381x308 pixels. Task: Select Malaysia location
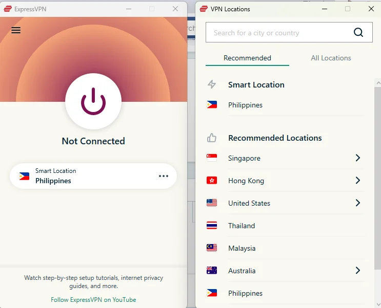click(x=286, y=248)
